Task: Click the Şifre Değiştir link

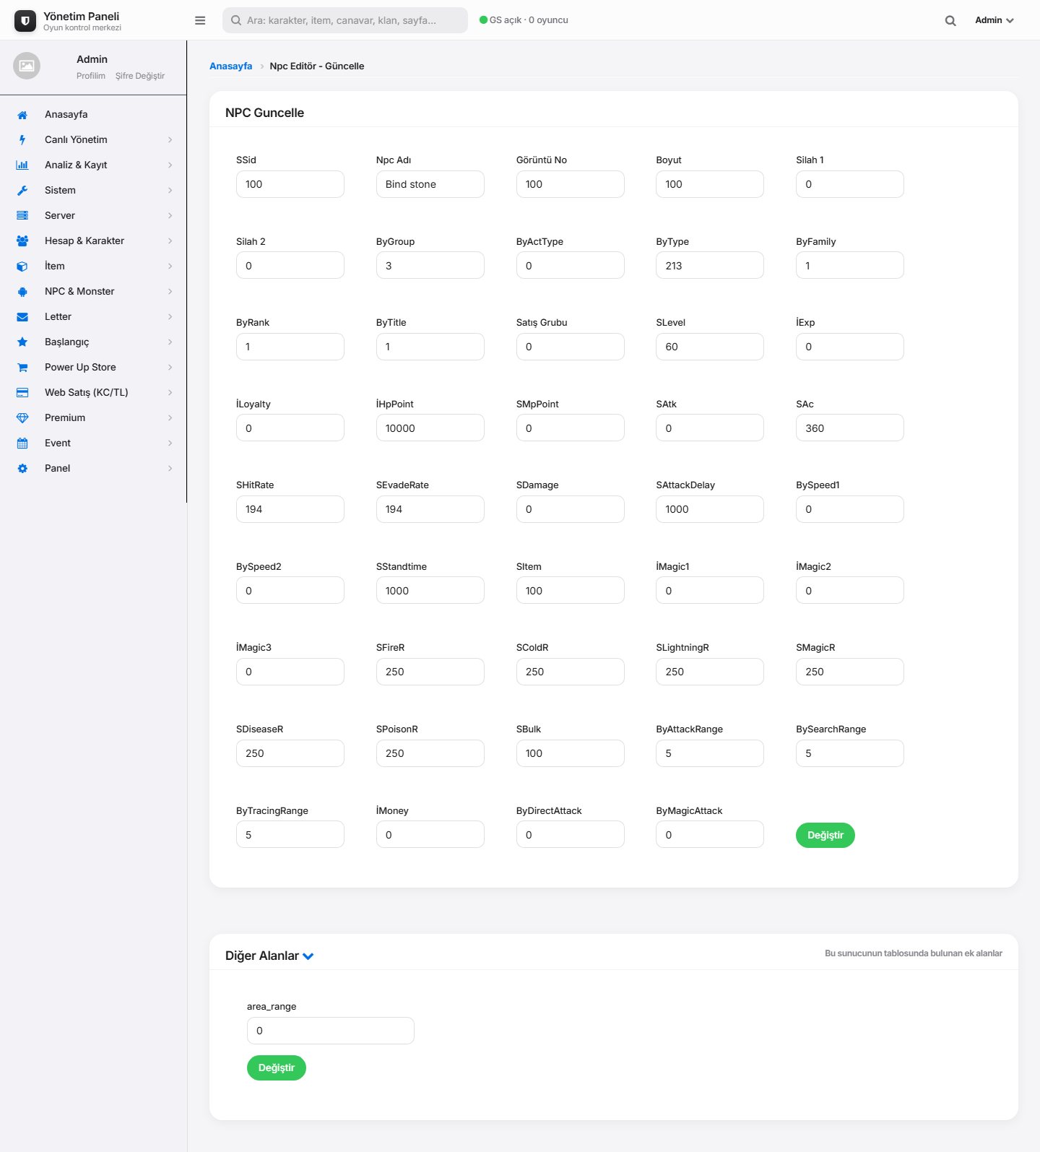Action: point(140,76)
